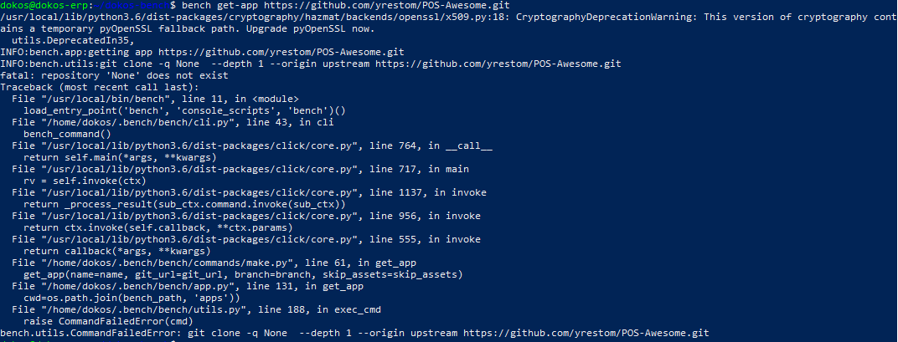
Task: Click the return callback(*args, **kwargs) line
Action: [116, 251]
